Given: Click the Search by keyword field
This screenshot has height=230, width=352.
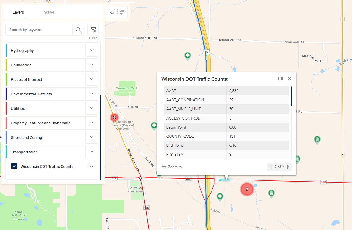Looking at the screenshot, I should (39, 30).
